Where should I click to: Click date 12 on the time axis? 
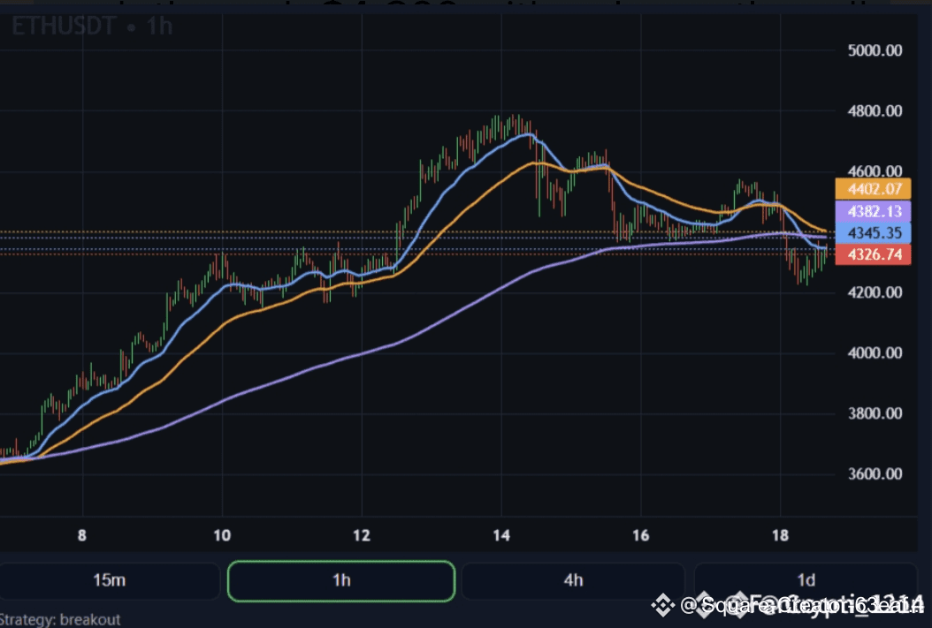(362, 534)
